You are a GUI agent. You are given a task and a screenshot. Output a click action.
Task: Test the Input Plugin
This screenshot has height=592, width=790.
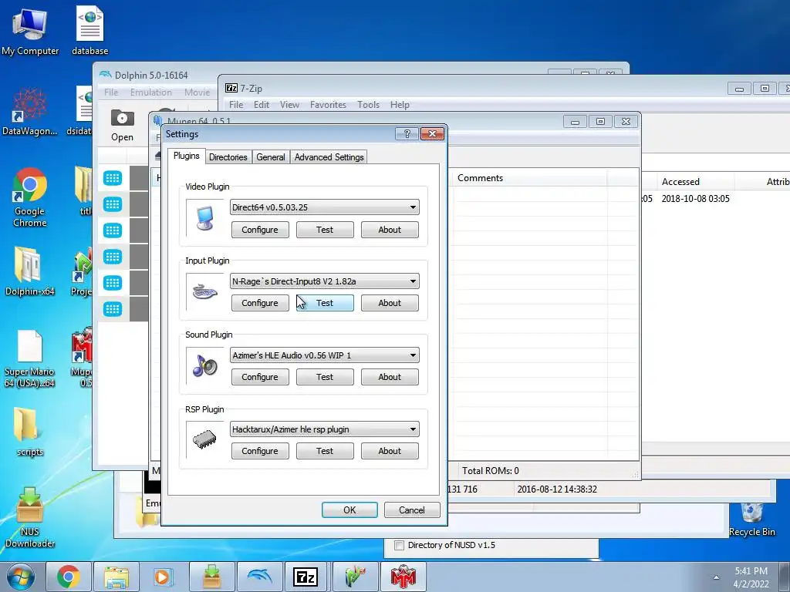(325, 302)
